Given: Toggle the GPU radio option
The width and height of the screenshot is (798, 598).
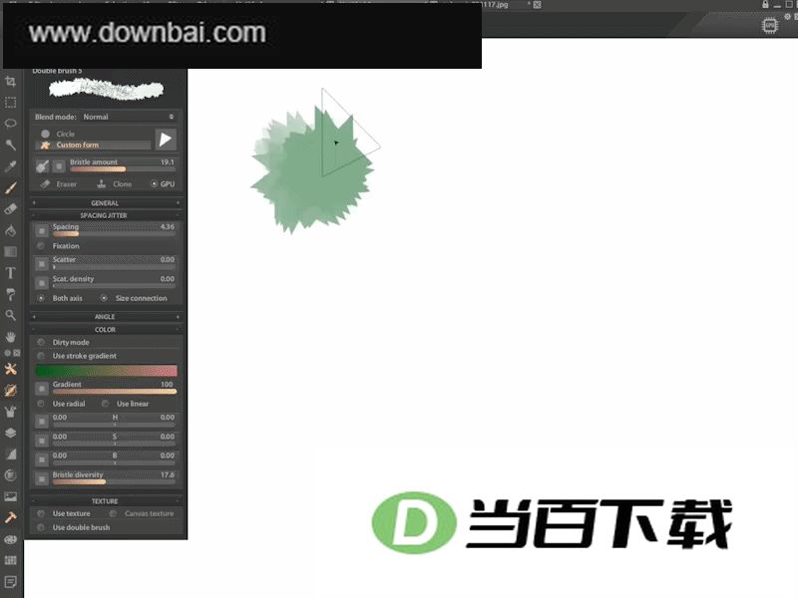Looking at the screenshot, I should coord(163,184).
